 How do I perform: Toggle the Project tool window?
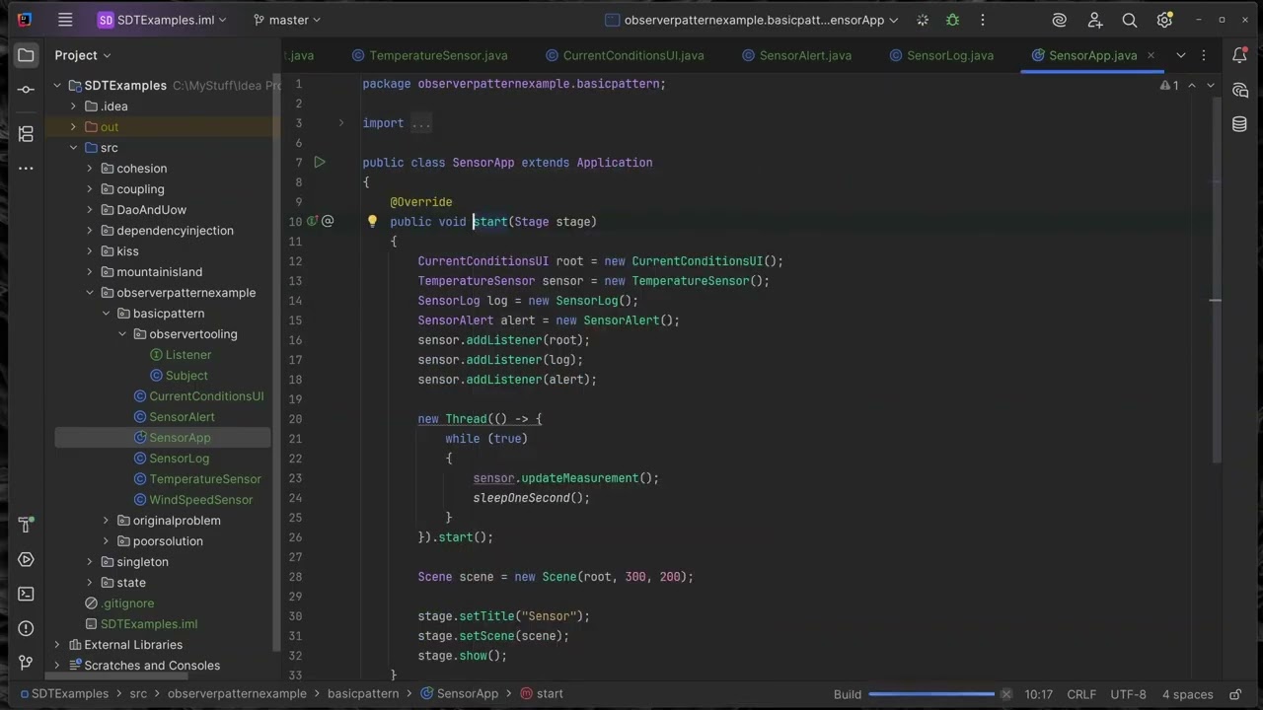[x=26, y=55]
